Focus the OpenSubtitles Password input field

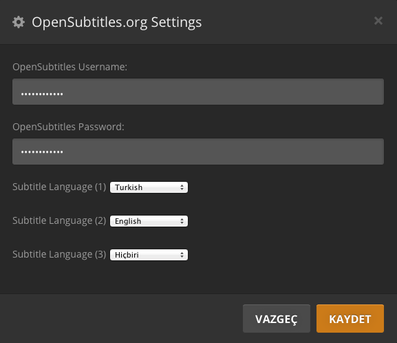[x=198, y=152]
